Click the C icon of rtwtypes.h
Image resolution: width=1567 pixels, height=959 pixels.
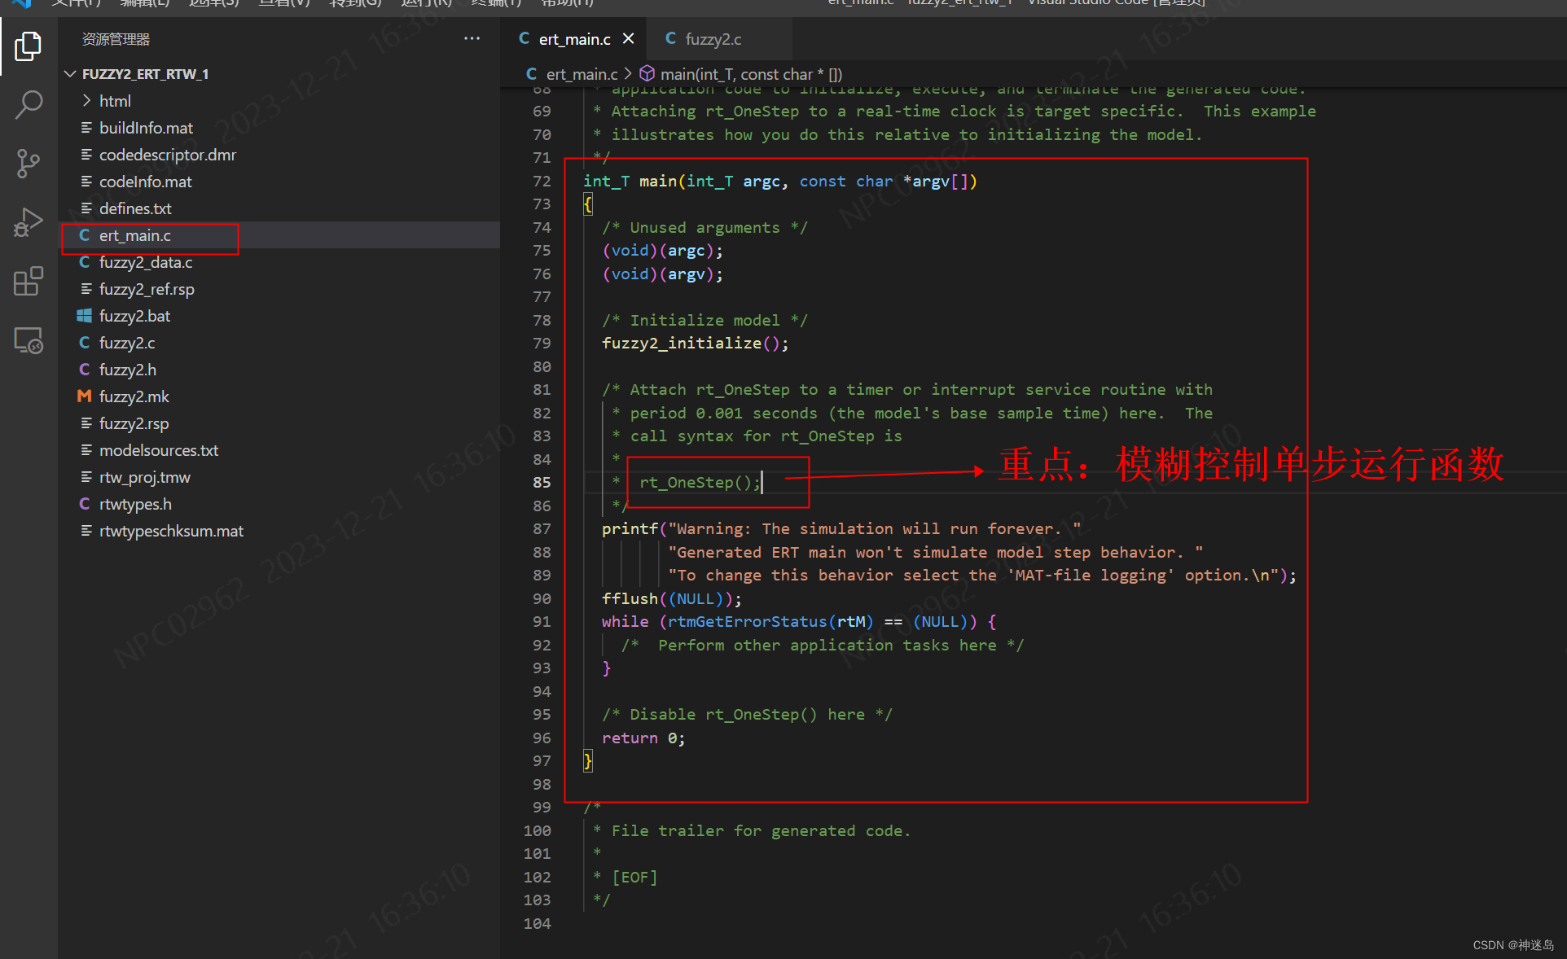click(84, 504)
